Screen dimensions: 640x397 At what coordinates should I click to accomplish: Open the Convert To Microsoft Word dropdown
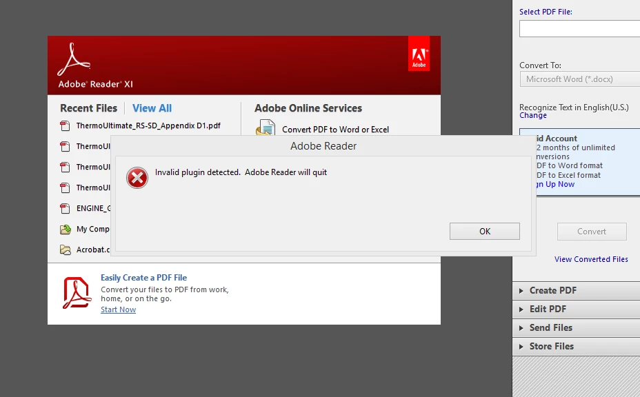coord(579,79)
